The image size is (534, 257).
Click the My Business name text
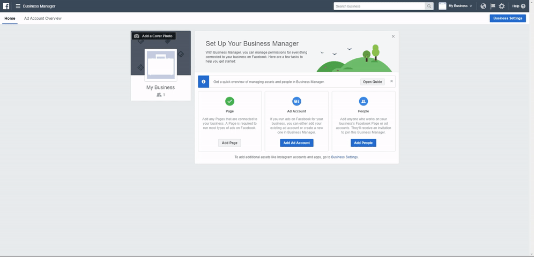(x=161, y=87)
